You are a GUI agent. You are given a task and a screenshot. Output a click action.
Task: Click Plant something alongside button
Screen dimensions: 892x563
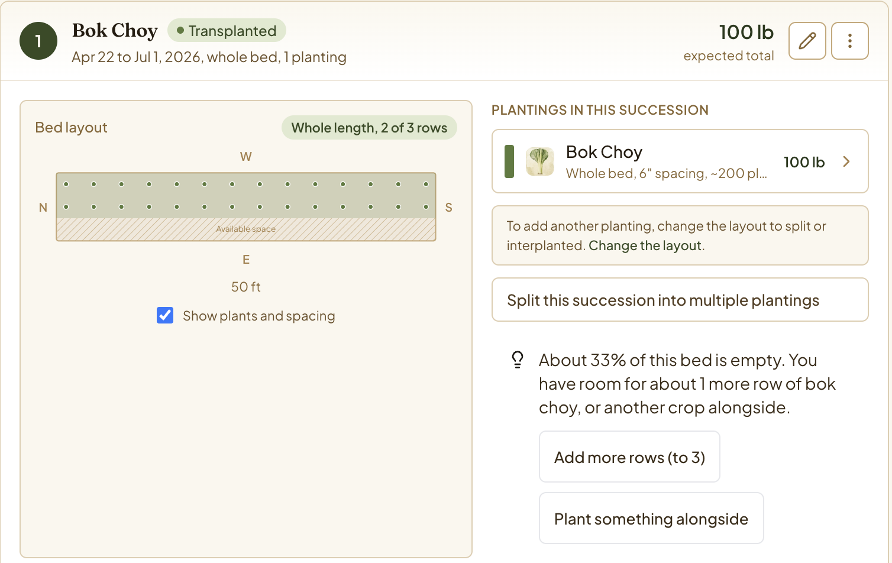tap(651, 518)
